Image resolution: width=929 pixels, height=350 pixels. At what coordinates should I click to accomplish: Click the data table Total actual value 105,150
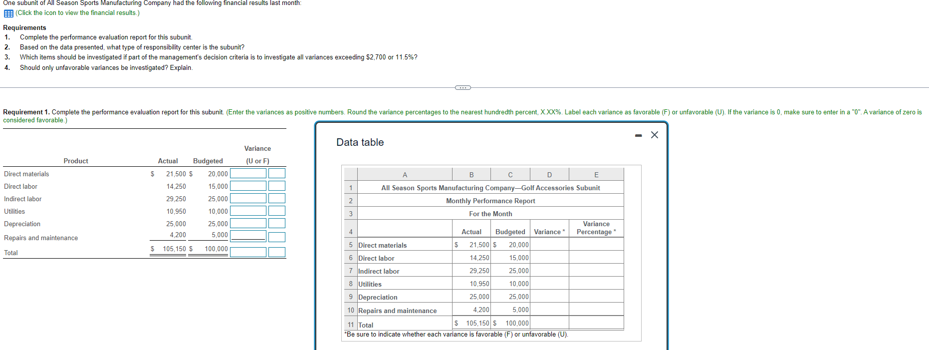click(477, 323)
